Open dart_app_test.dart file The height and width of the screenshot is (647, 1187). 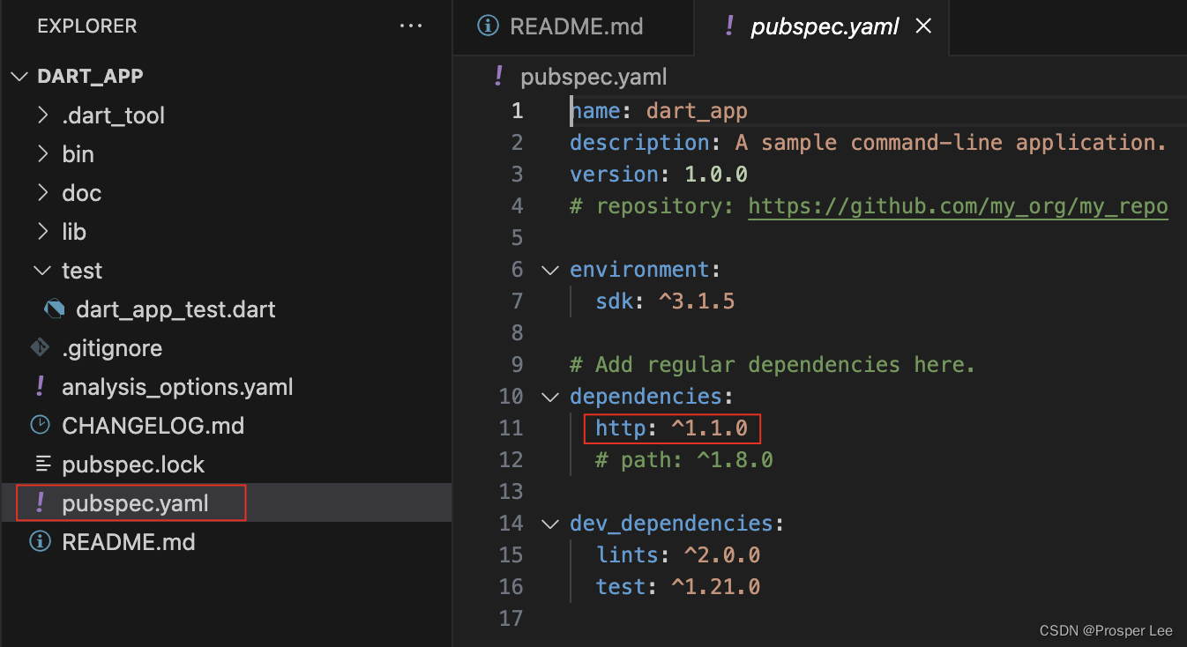175,309
